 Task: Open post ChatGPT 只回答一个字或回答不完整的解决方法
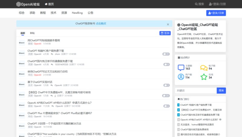pos(54,124)
